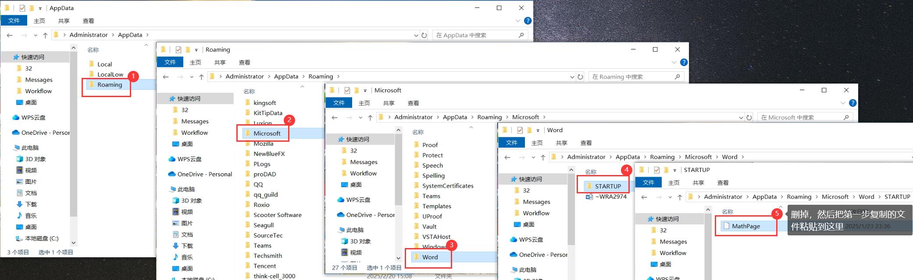Select the MathPage file in STARTUP
Viewport: 913px width, 280px height.
pos(745,226)
